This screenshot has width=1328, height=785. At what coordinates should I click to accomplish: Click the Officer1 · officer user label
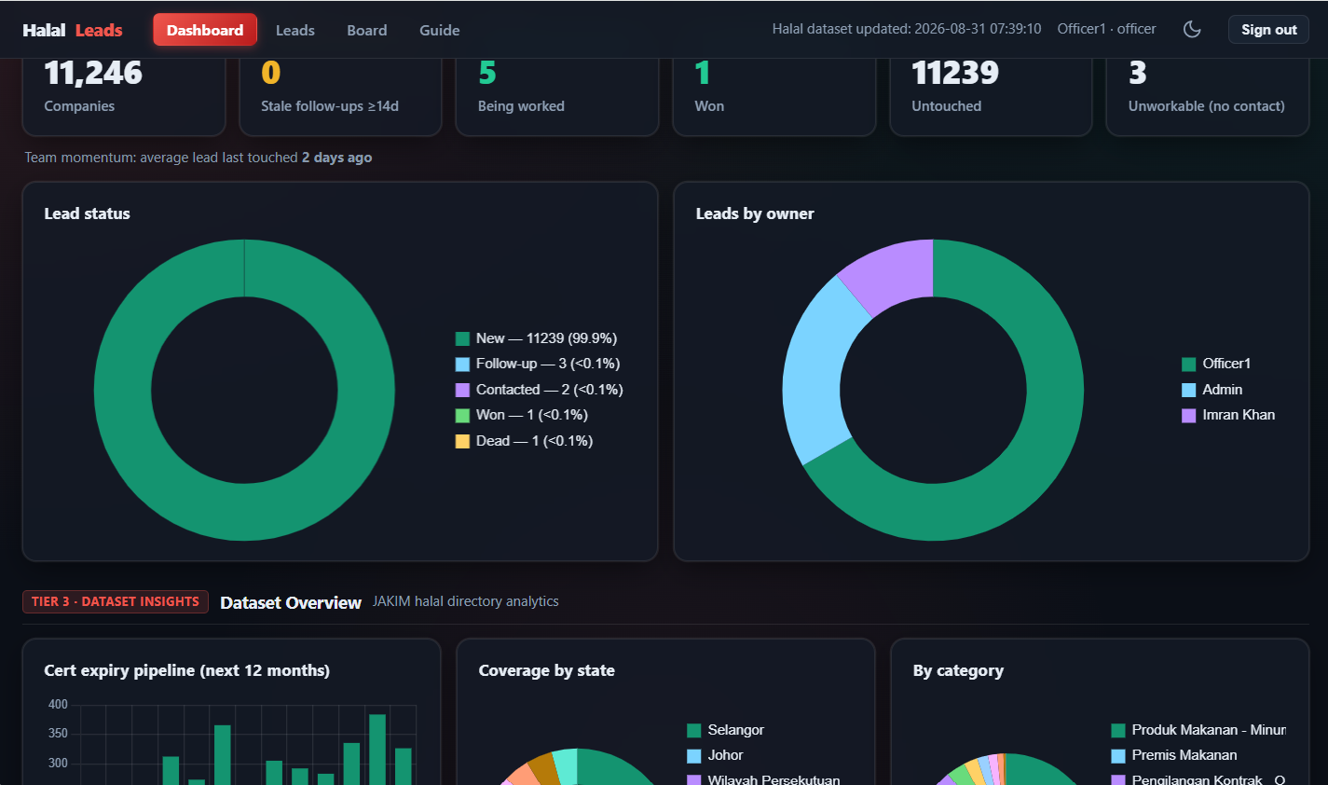(x=1106, y=29)
